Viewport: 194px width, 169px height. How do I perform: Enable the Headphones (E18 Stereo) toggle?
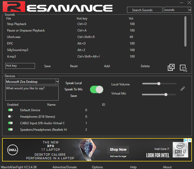pos(10,116)
